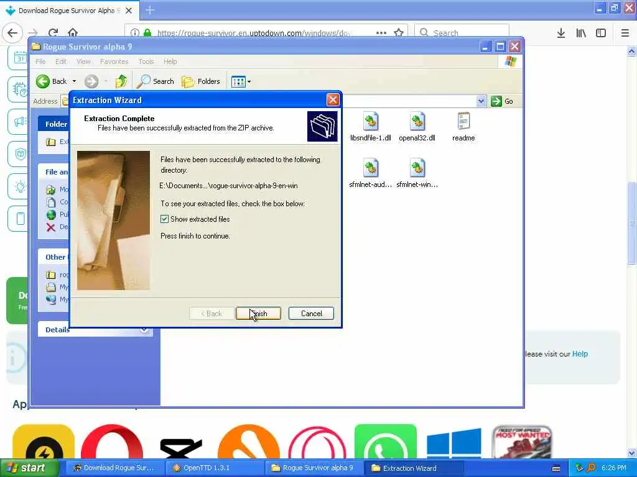The width and height of the screenshot is (637, 477).
Task: Click Publish to web globe icon
Action: (x=51, y=214)
